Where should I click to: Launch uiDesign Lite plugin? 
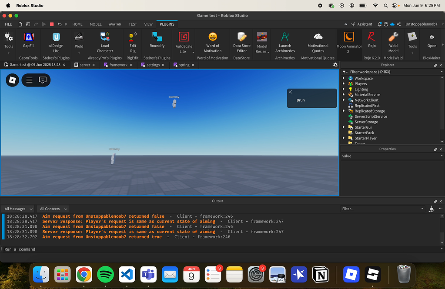(56, 43)
